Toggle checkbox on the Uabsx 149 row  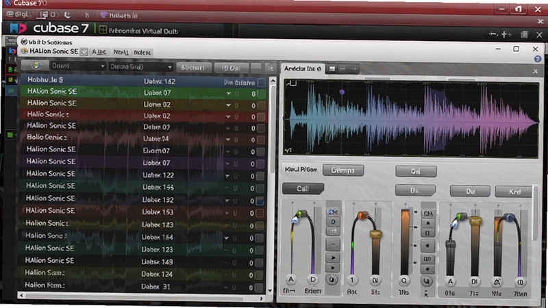point(259,263)
